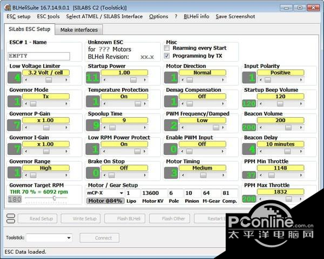Click the ESC indicator icon beside Read Setup
The image size is (324, 259).
[x=11, y=219]
